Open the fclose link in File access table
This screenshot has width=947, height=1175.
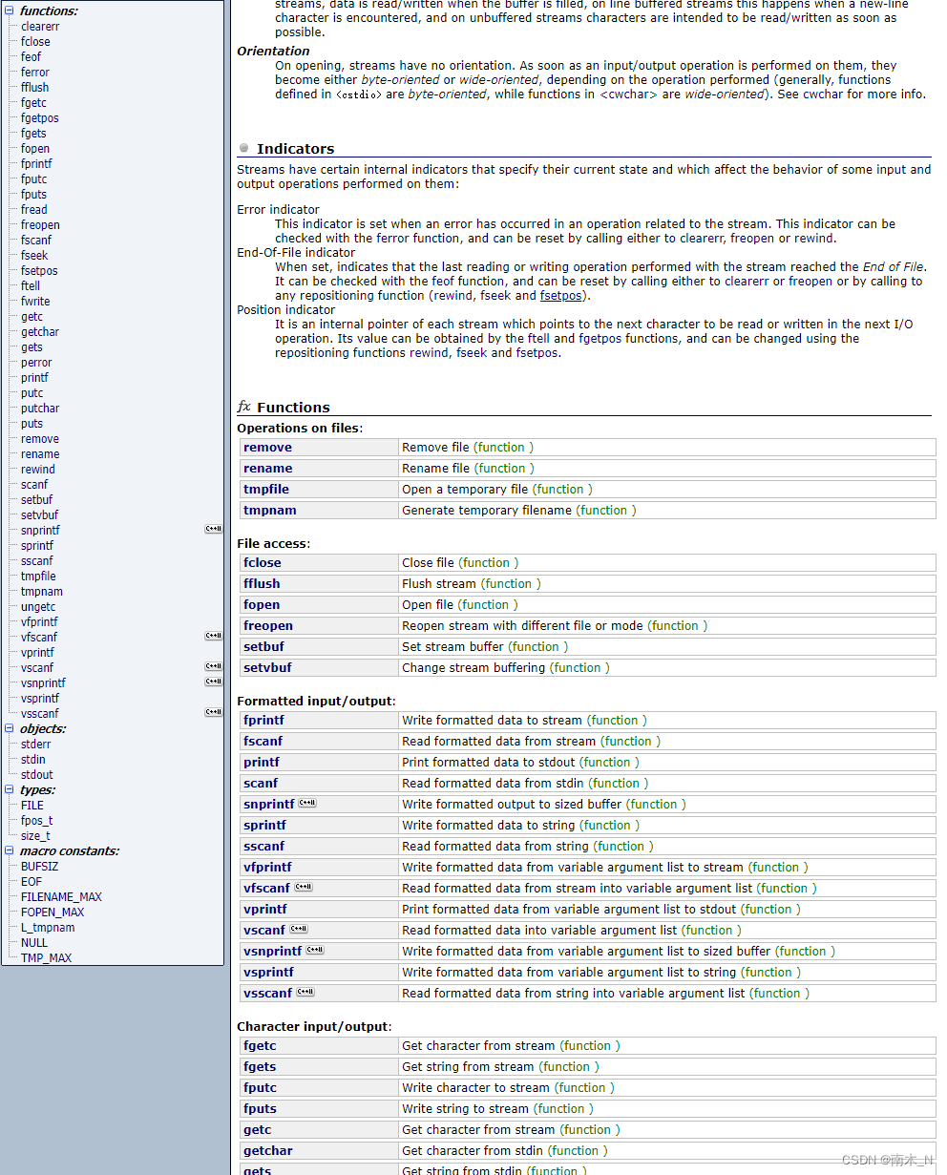[x=263, y=563]
